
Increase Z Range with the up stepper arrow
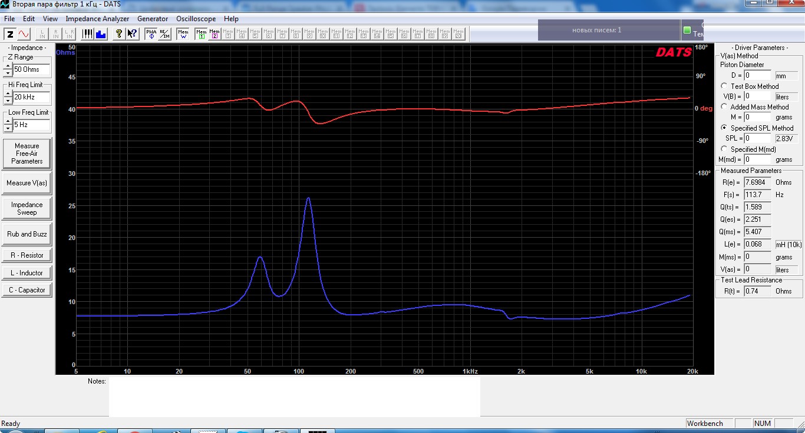8,66
